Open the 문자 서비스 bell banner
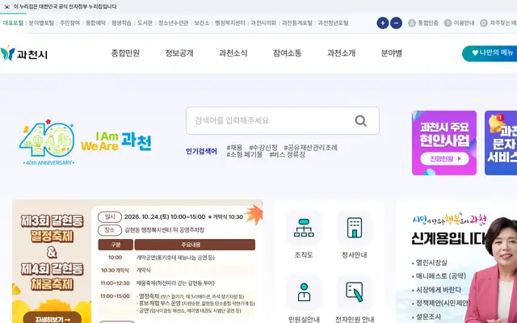The width and height of the screenshot is (517, 323). pos(501,143)
